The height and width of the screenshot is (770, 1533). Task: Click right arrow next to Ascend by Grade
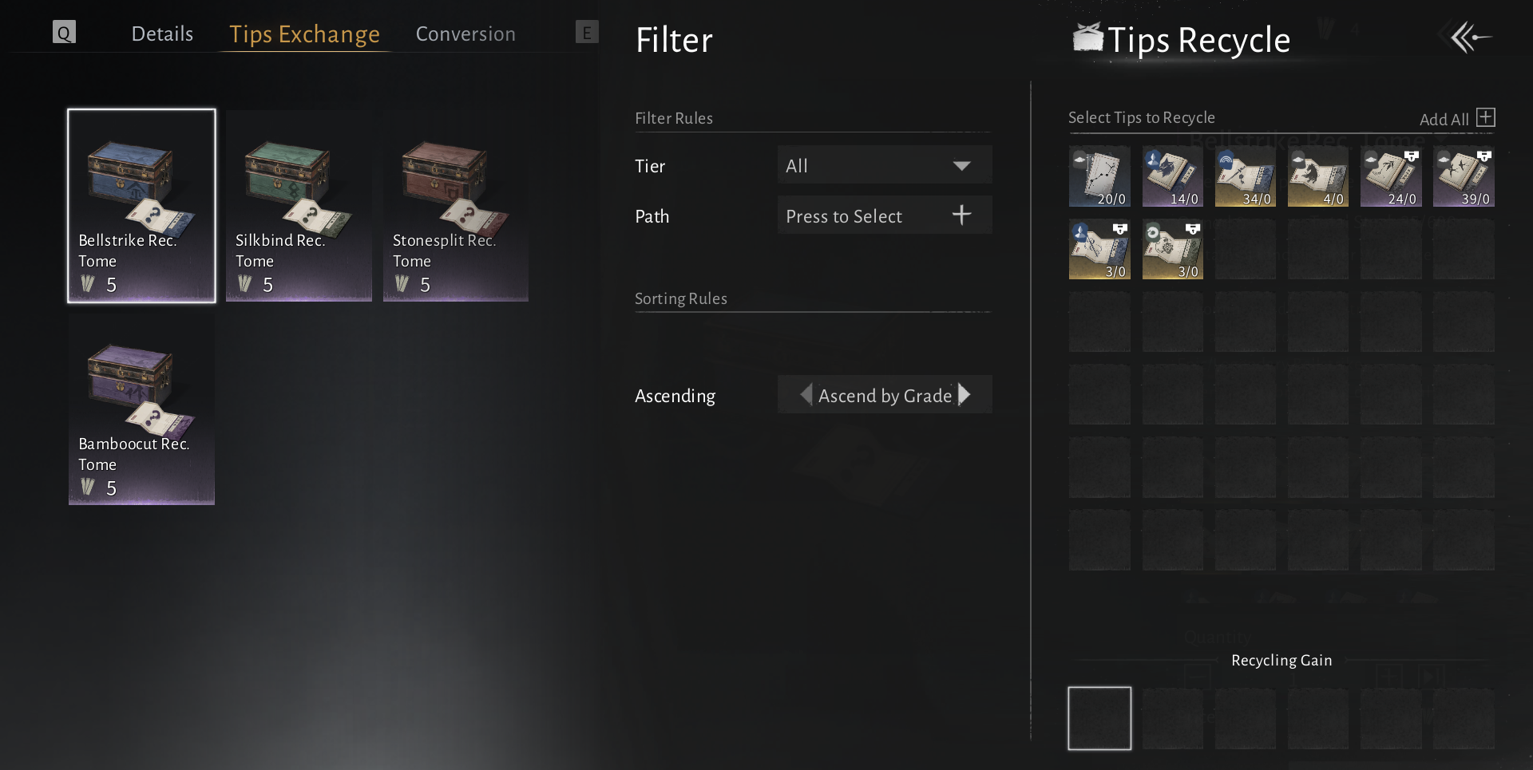click(x=965, y=394)
